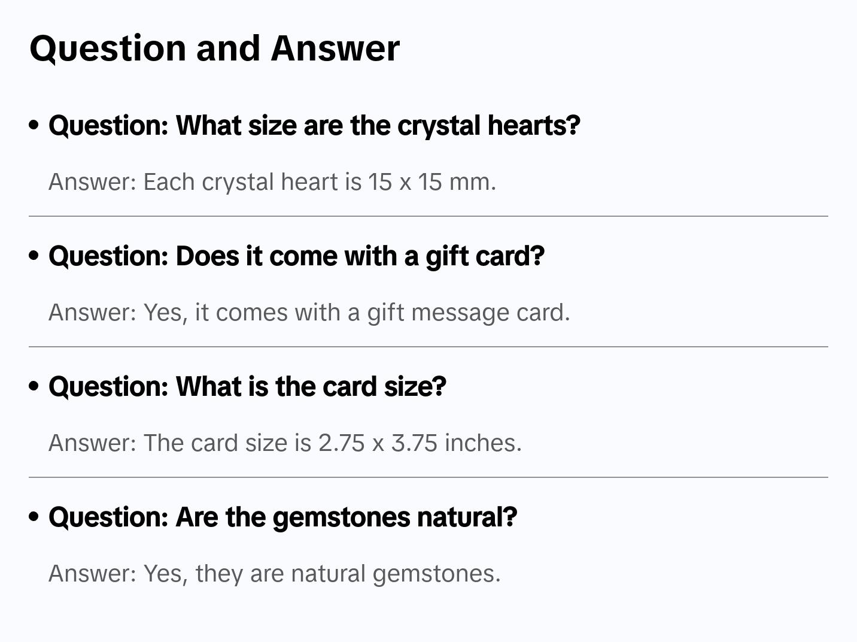Screen dimensions: 857x642
Task: Select the natural gemstones answer text
Action: coord(274,574)
